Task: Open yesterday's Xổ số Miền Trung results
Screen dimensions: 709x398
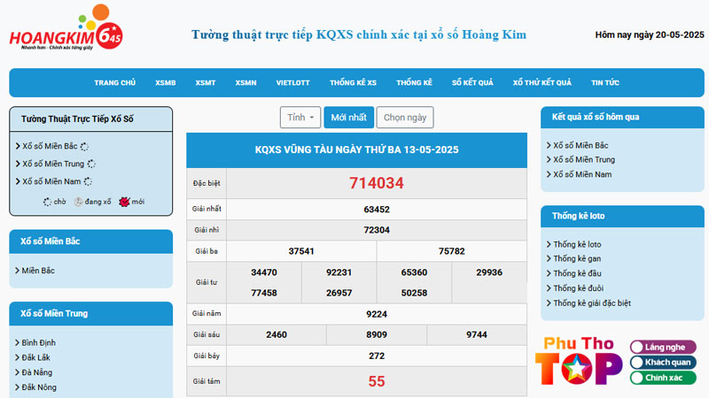Action: (x=584, y=160)
